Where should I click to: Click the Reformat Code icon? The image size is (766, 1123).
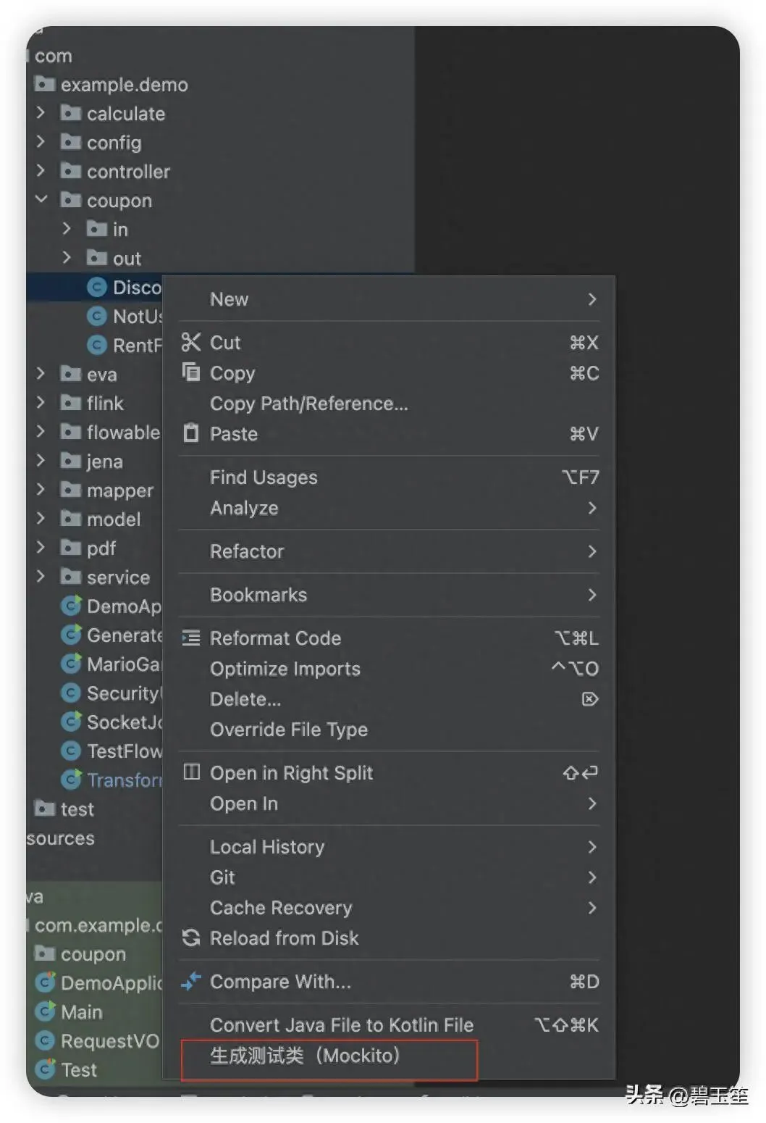click(191, 638)
